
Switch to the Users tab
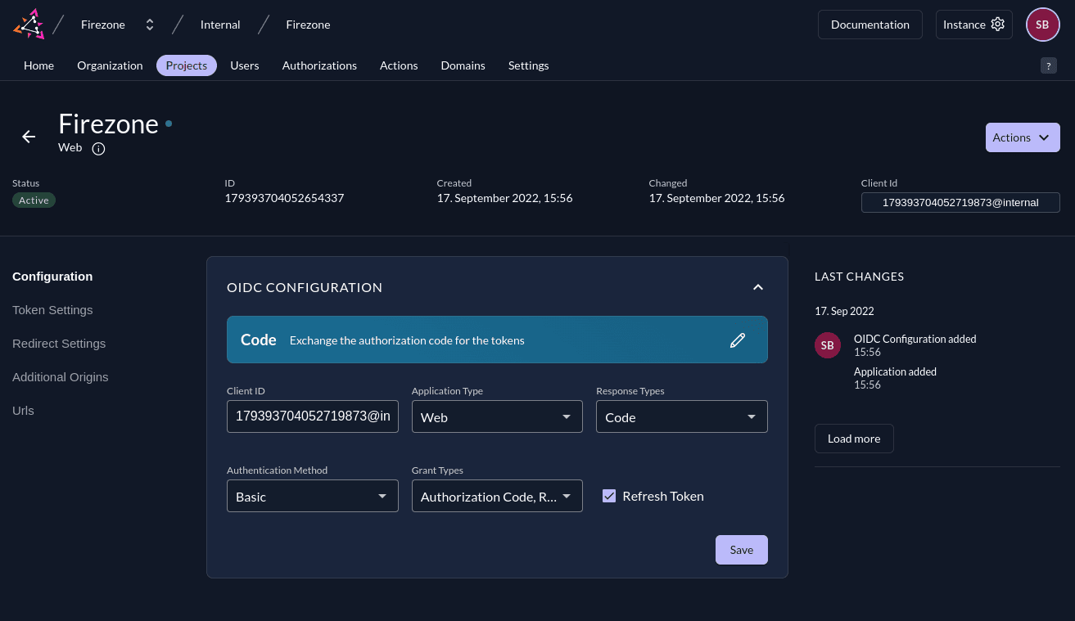click(244, 65)
